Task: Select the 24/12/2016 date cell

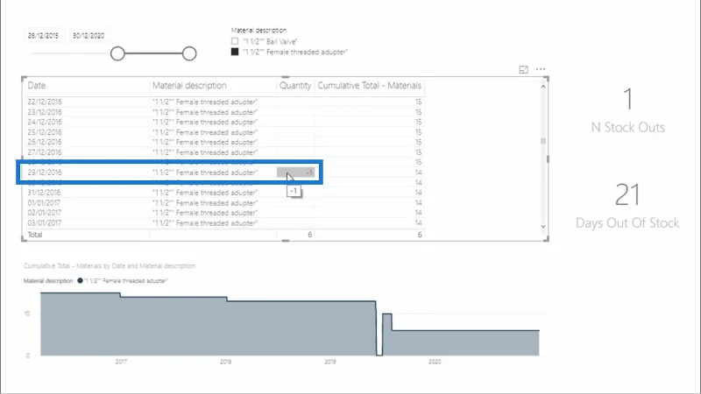Action: pyautogui.click(x=45, y=122)
